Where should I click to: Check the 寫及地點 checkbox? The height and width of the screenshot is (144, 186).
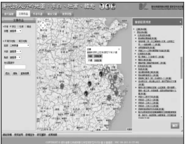click(17, 41)
